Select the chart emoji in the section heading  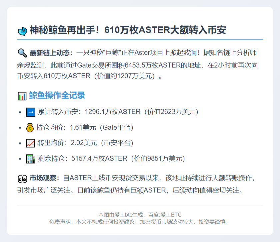coord(21,95)
